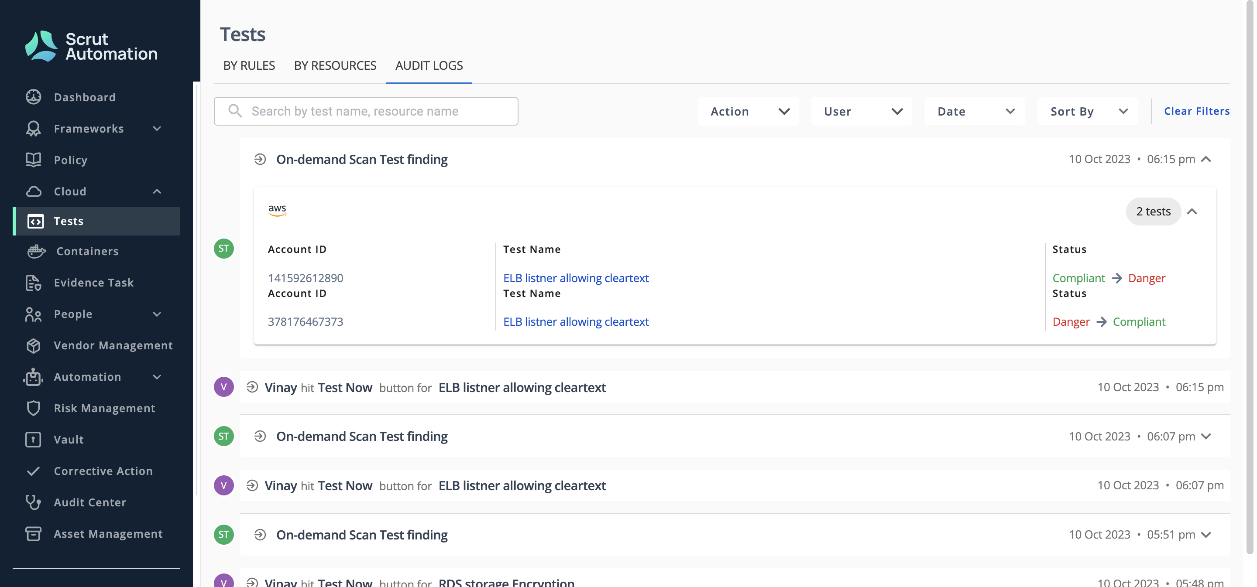Expand the Frameworks sidebar menu chevron

click(x=157, y=129)
